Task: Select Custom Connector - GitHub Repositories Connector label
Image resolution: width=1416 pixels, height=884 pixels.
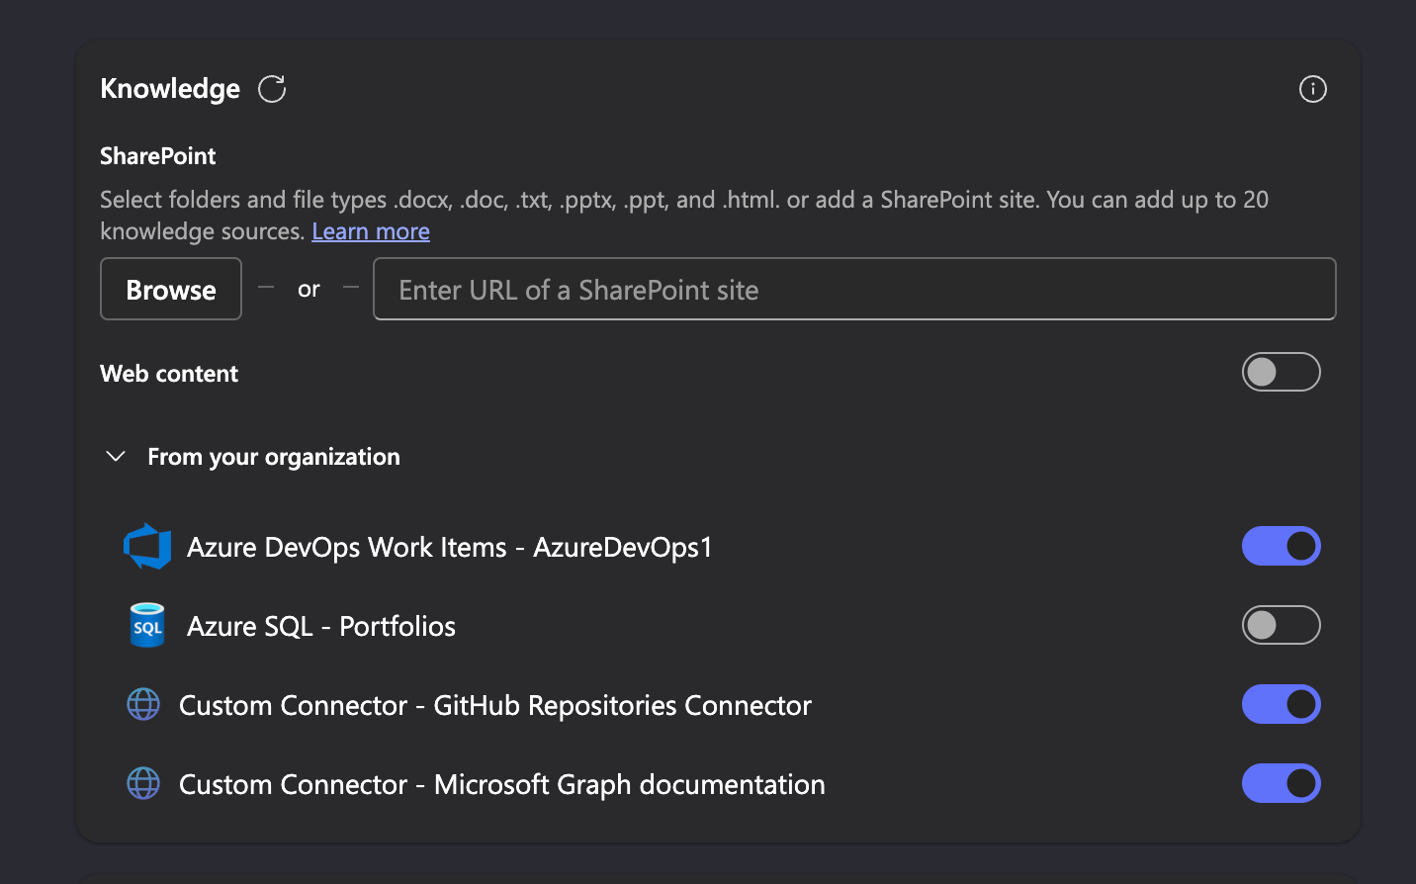Action: [494, 705]
